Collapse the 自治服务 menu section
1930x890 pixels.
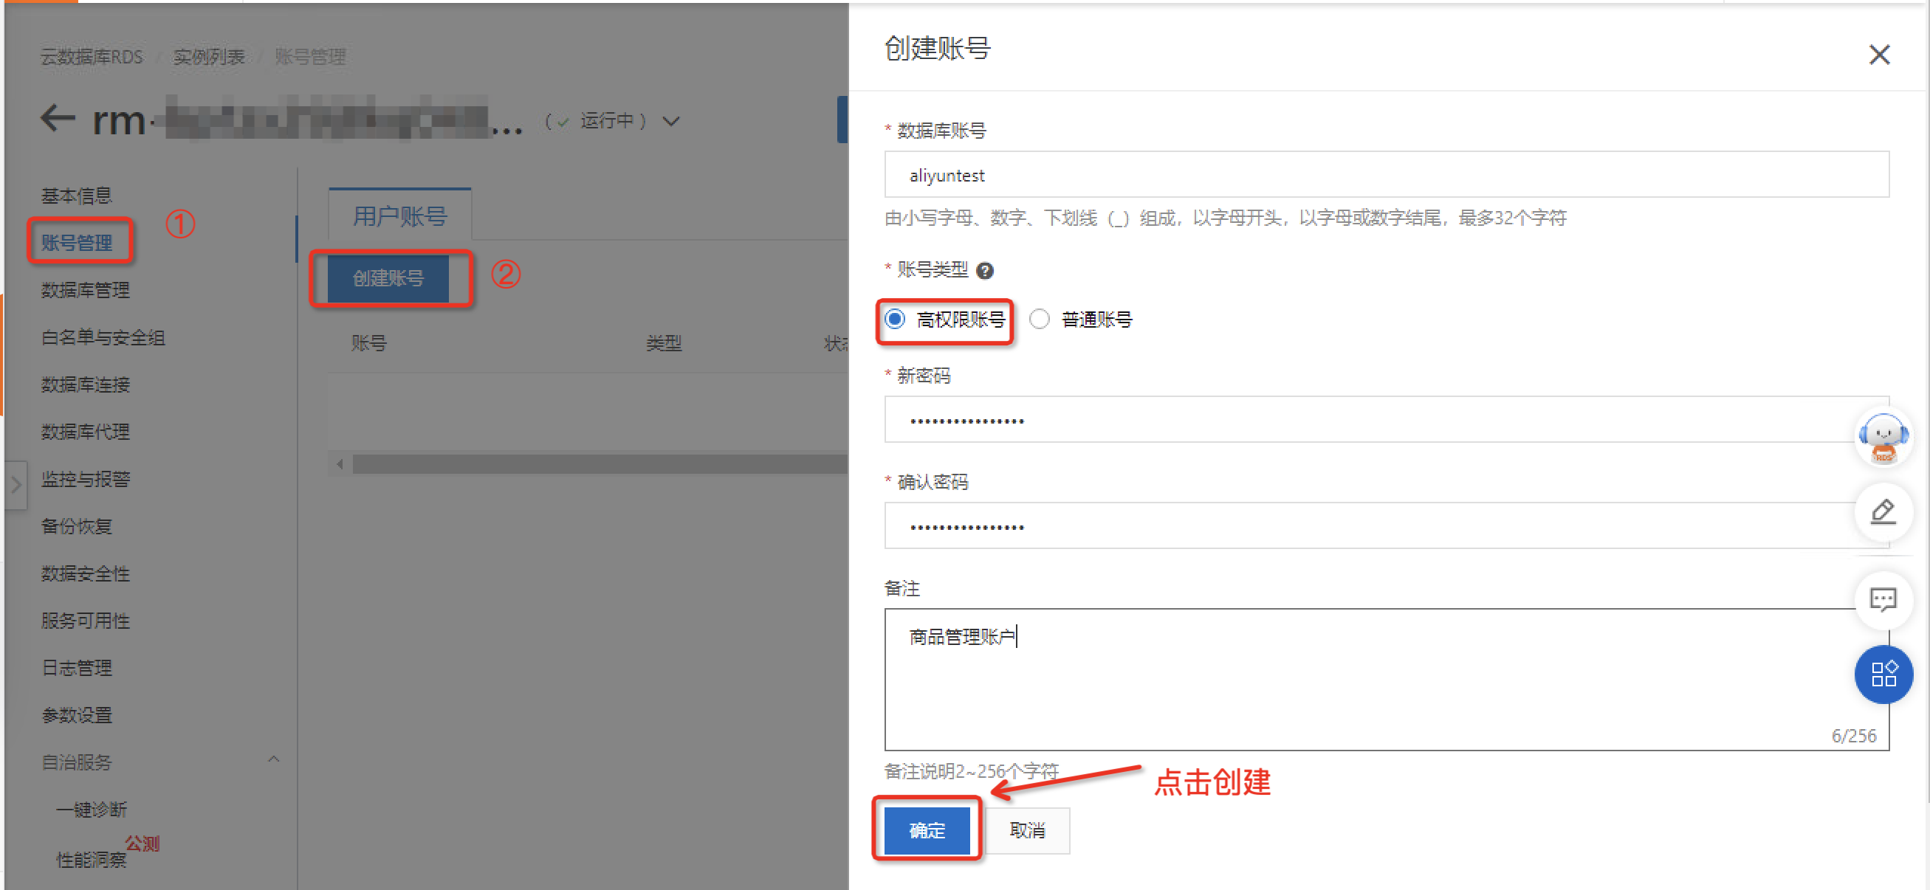pos(273,759)
